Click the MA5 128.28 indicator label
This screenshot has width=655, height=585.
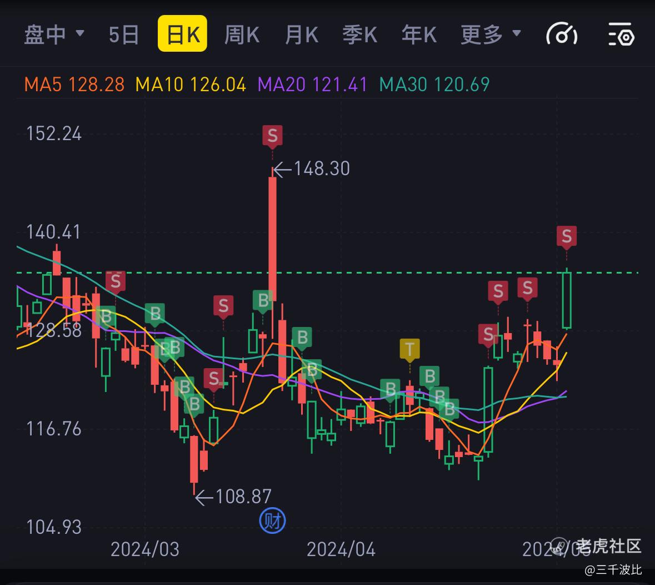(74, 85)
